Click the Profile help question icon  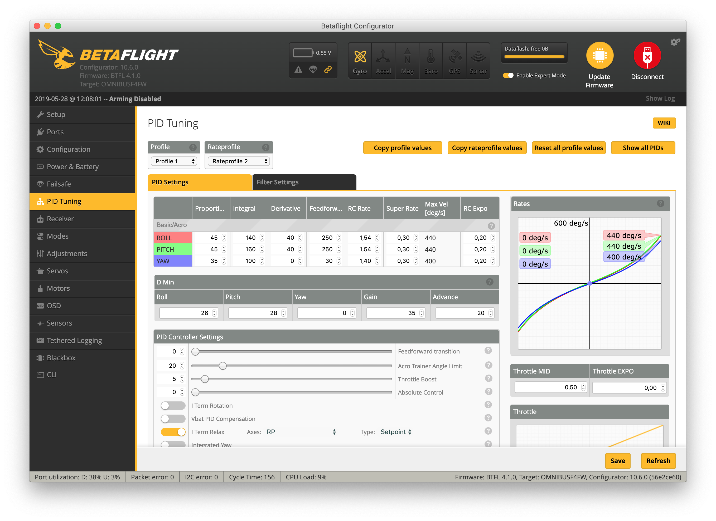pyautogui.click(x=192, y=147)
